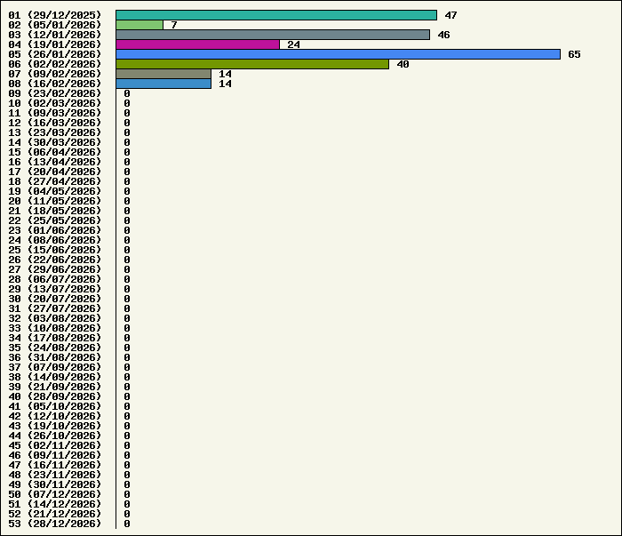622x536 pixels.
Task: Select the small green week 02 bar
Action: coord(140,25)
